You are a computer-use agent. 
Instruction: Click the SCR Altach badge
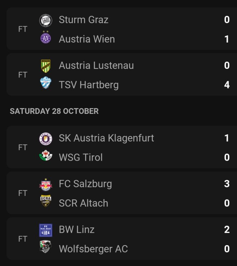45,202
